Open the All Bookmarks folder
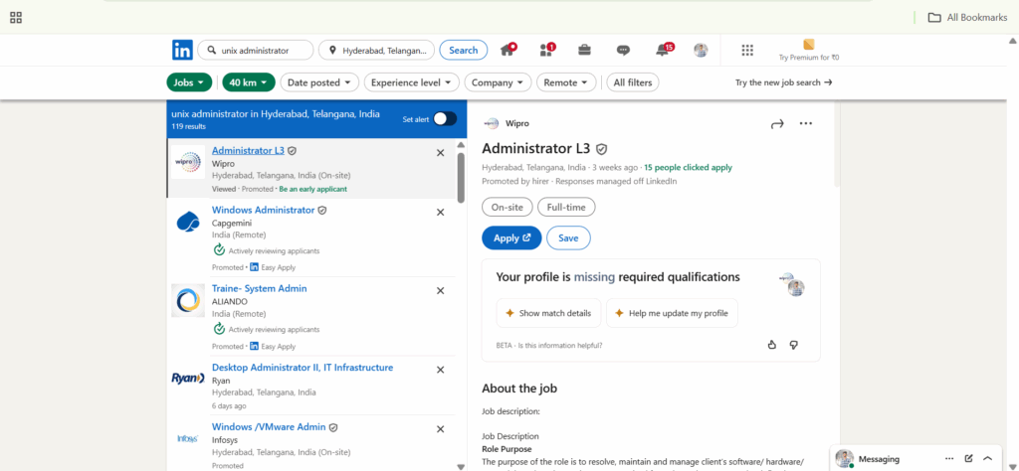The height and width of the screenshot is (471, 1019). coord(967,18)
